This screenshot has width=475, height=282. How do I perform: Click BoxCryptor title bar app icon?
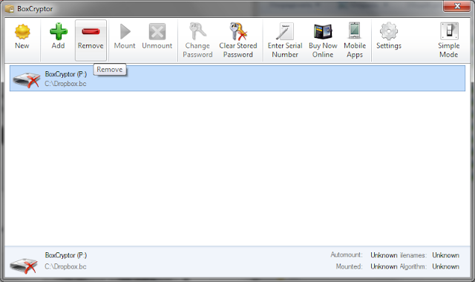(10, 9)
